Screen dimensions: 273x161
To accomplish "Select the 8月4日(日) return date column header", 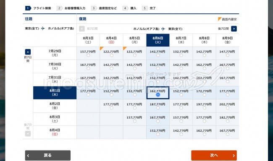I will point(111,40).
